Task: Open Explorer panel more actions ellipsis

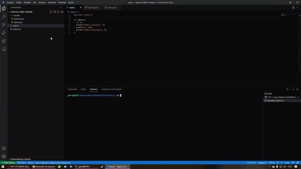Action: 61,8
